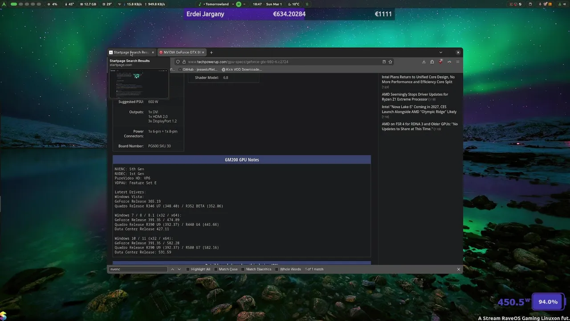Viewport: 570px width, 321px height.
Task: Enable the Whole Words checkbox
Action: 277,269
